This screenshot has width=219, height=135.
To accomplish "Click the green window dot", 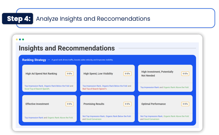I will pos(23,40).
